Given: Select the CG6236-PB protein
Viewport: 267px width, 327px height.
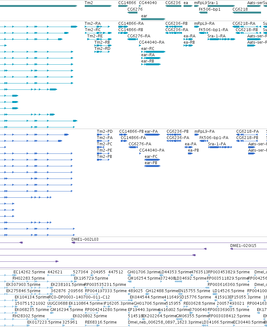Looking at the screenshot, I should pos(174,135).
